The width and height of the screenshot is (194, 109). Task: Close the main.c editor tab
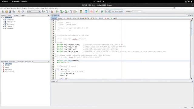pos(59,15)
